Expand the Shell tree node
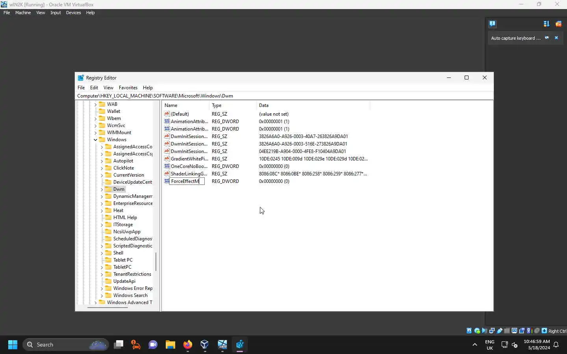Image resolution: width=567 pixels, height=354 pixels. coord(102,253)
